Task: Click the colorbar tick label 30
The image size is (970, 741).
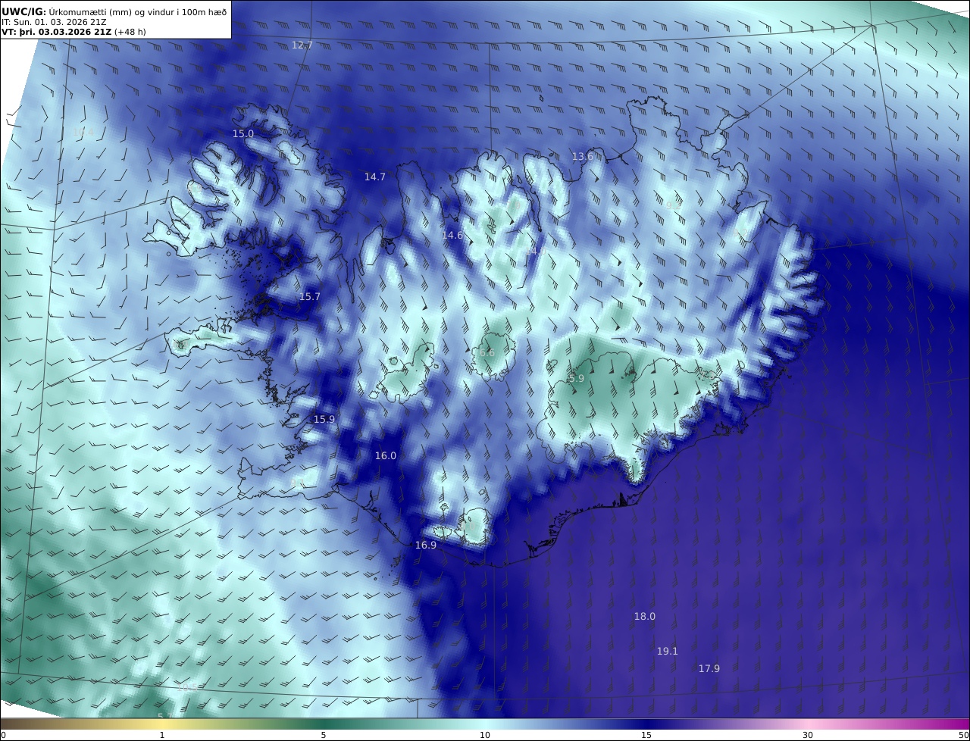Action: point(808,735)
